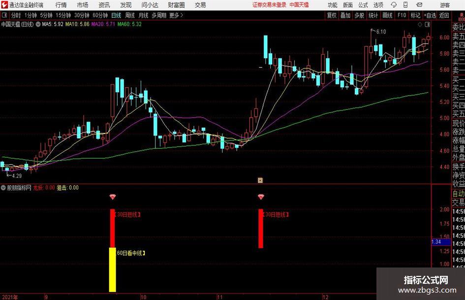
Task: Click the small square event icon on chart bottom
Action: 260,180
